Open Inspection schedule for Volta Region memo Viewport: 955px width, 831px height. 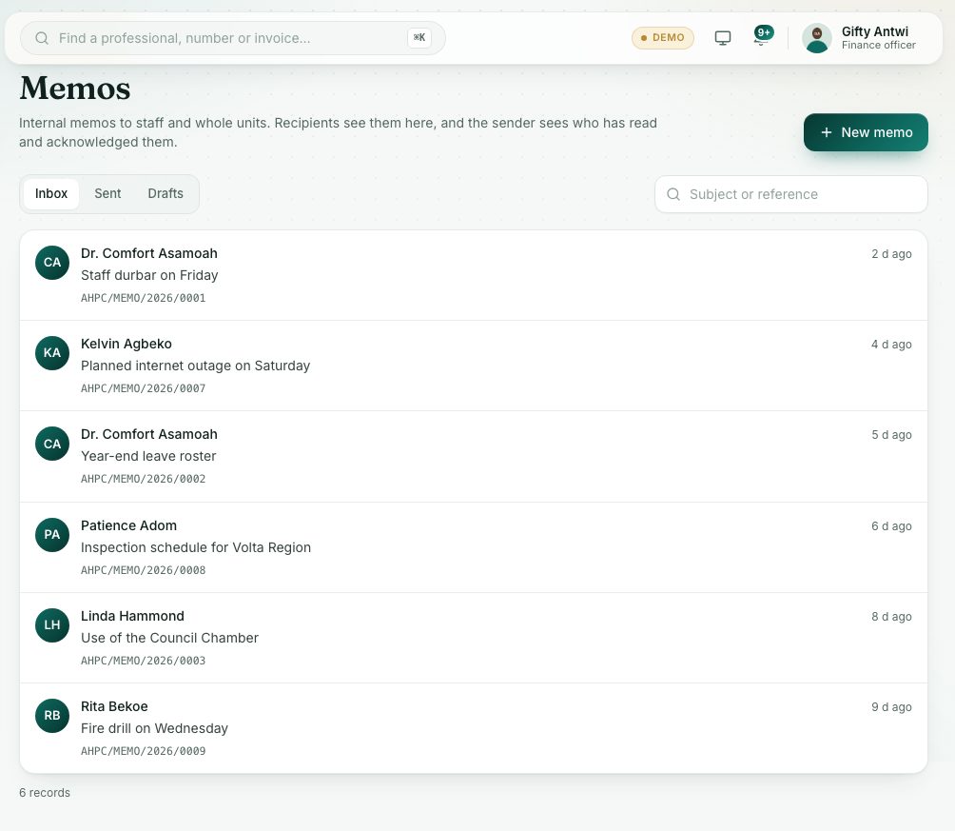pyautogui.click(x=474, y=547)
